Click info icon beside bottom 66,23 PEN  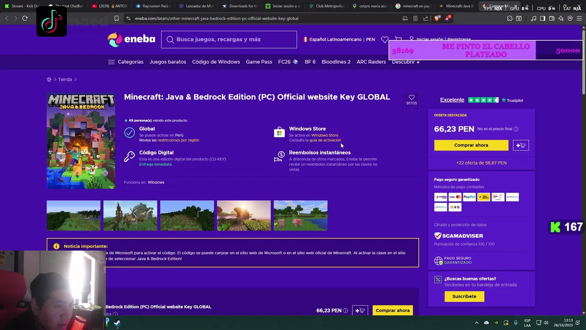pyautogui.click(x=345, y=311)
